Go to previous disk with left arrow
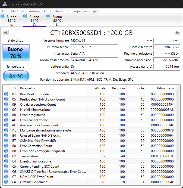The height and width of the screenshot is (188, 183). click(x=6, y=32)
